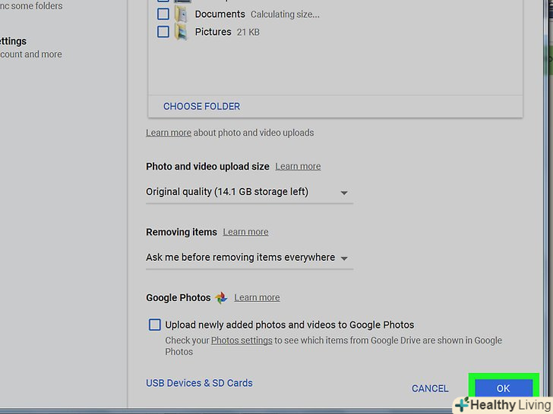Expand the 'Ask me before removing items' dropdown
553x414 pixels.
tap(248, 258)
